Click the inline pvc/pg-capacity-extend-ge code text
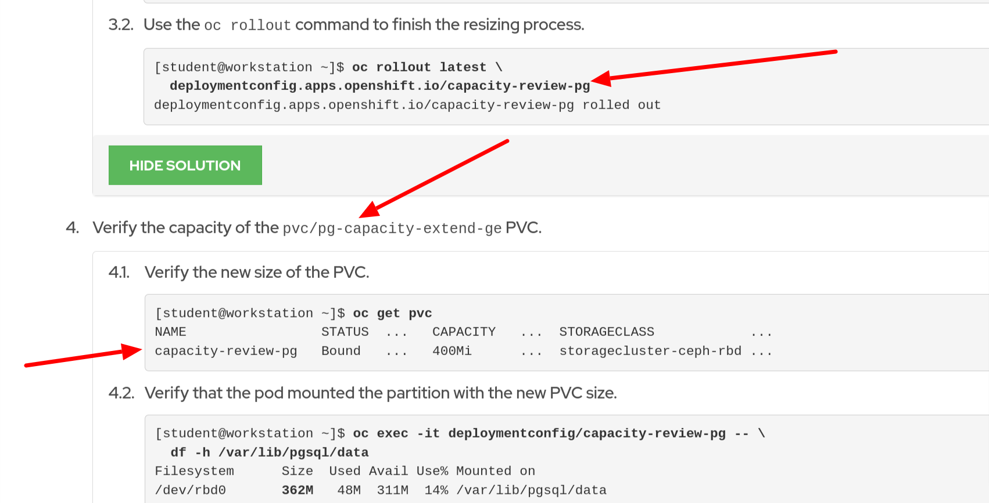Viewport: 989px width, 503px height. point(392,229)
